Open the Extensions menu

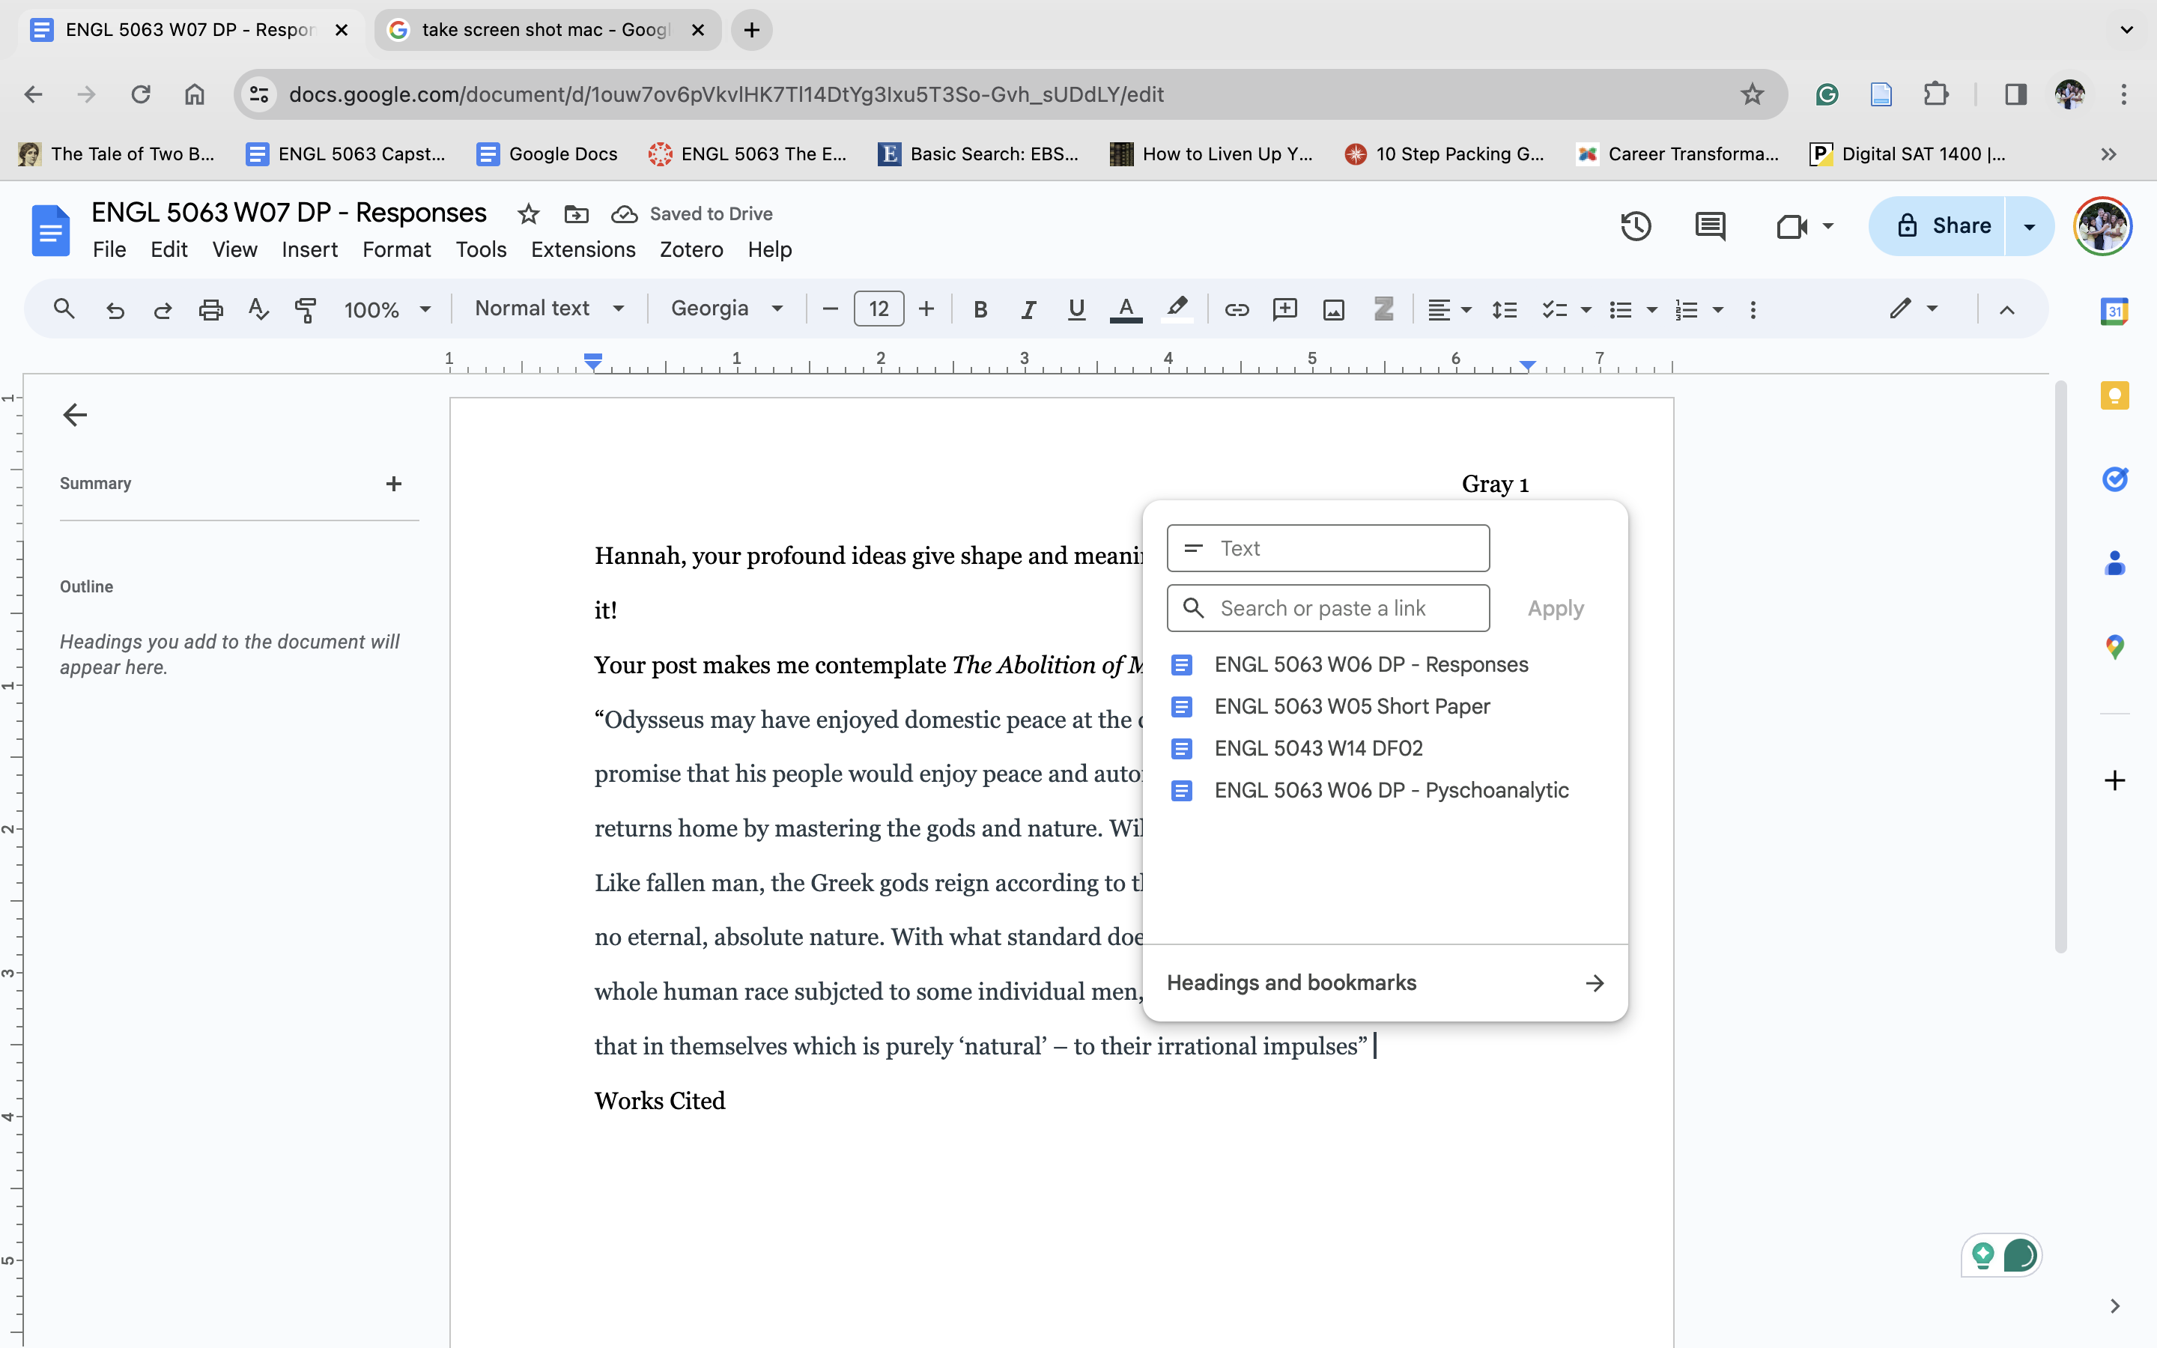point(583,249)
